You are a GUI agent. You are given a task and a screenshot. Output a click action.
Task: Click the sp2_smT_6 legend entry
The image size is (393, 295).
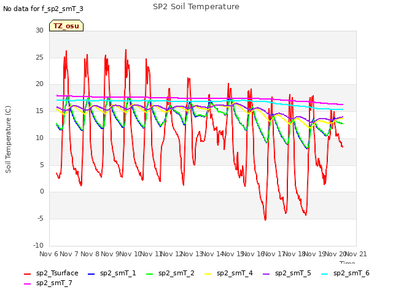coord(345,273)
